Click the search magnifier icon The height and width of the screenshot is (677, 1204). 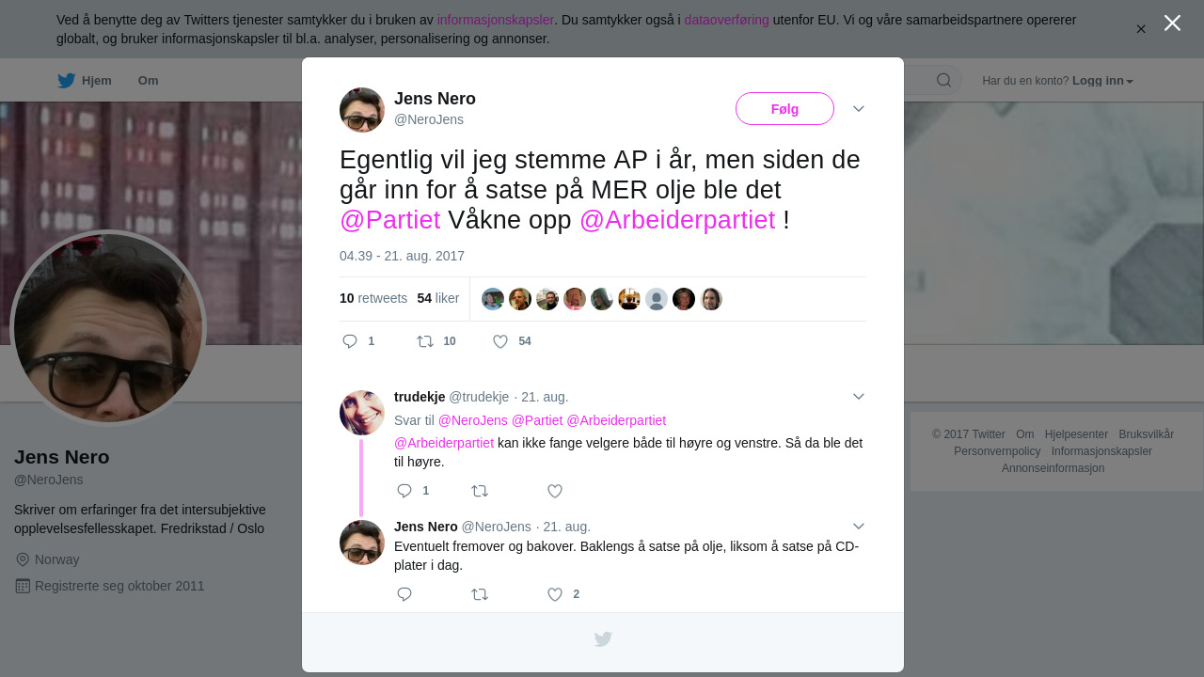pos(943,80)
